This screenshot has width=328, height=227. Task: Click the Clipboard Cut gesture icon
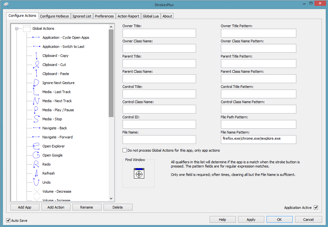click(x=36, y=65)
